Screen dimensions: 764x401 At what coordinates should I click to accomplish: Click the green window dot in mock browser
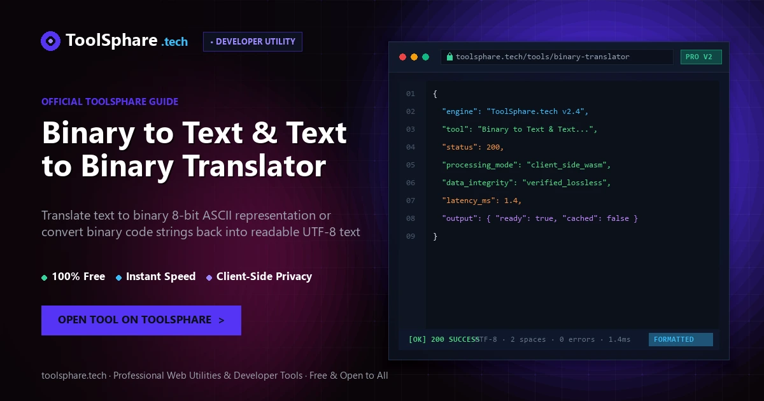426,57
